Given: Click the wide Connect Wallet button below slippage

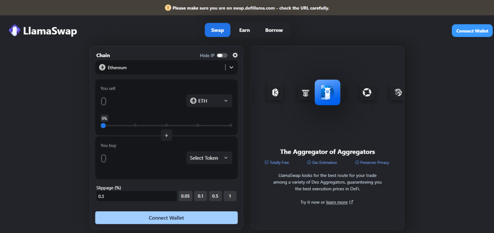Looking at the screenshot, I should click(x=166, y=218).
